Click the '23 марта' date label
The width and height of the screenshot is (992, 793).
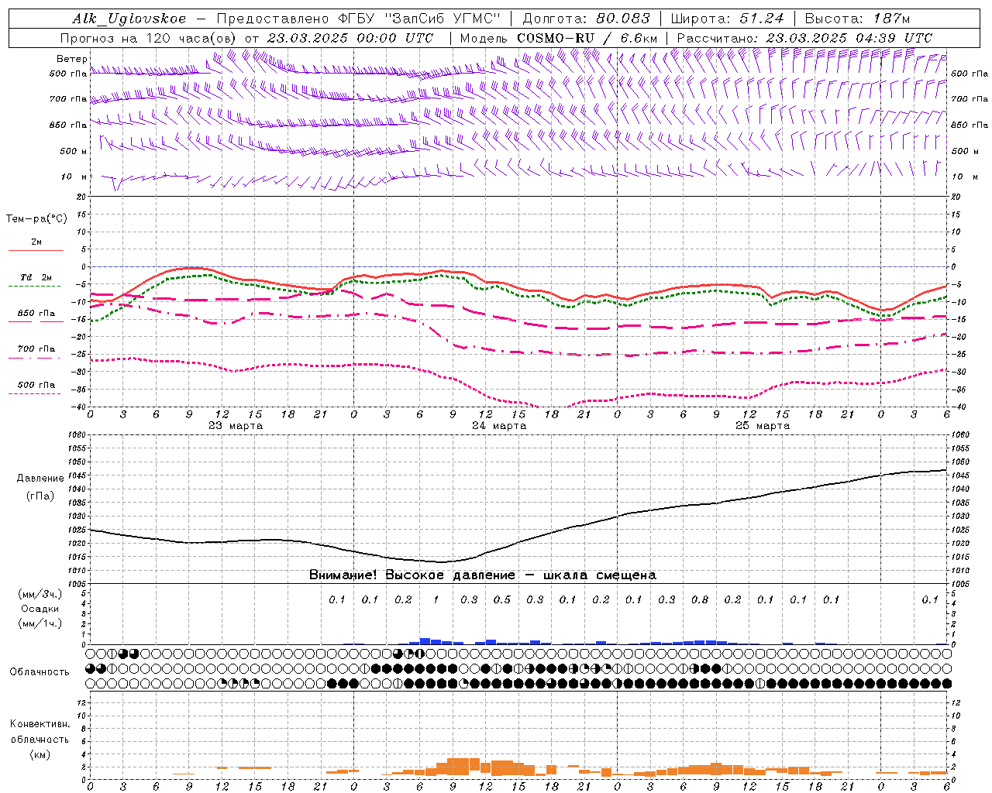236,426
